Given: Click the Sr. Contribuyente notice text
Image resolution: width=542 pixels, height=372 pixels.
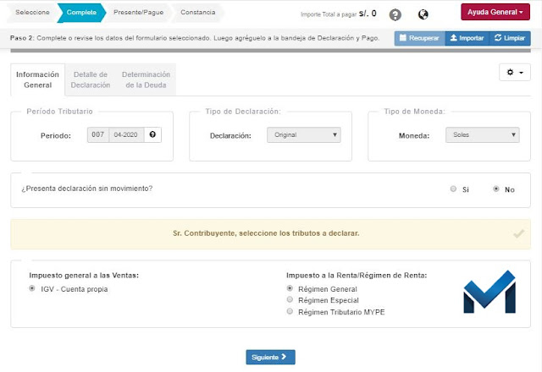Looking at the screenshot, I should (266, 233).
